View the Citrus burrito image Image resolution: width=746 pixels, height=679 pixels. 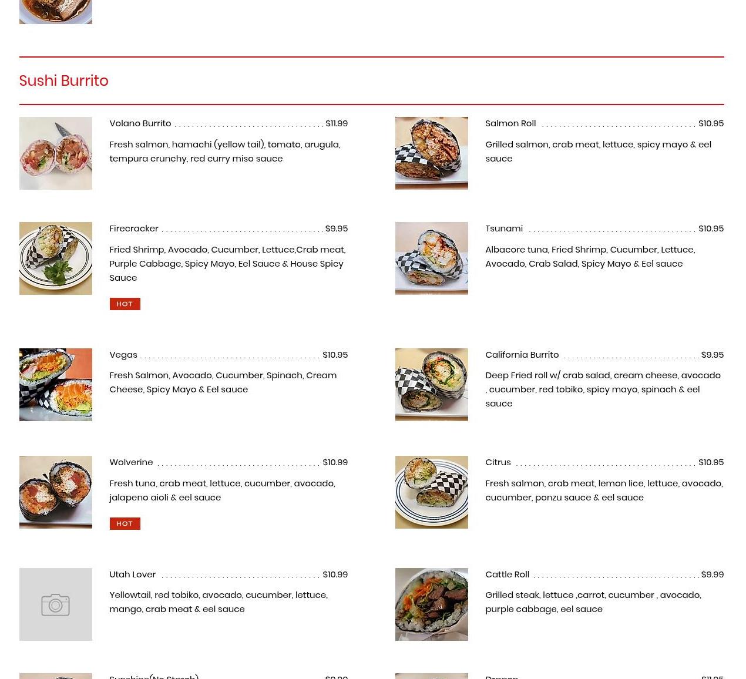point(432,492)
